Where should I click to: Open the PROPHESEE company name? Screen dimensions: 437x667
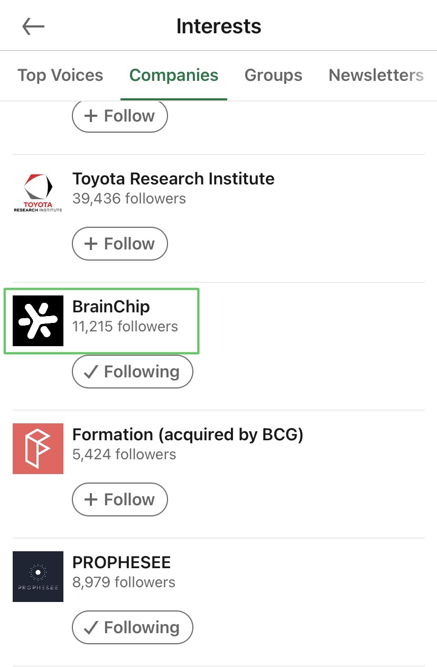point(122,562)
